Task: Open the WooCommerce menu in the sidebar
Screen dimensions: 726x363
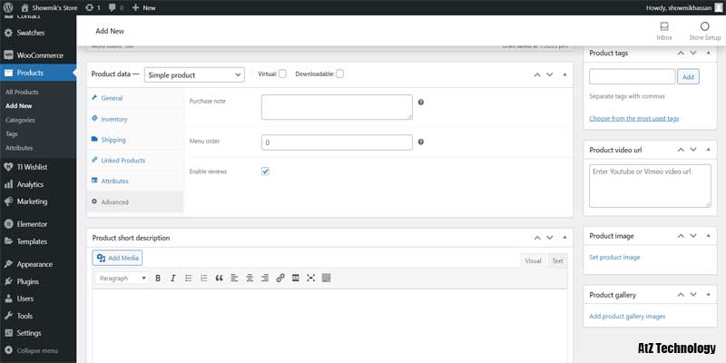Action: point(38,55)
